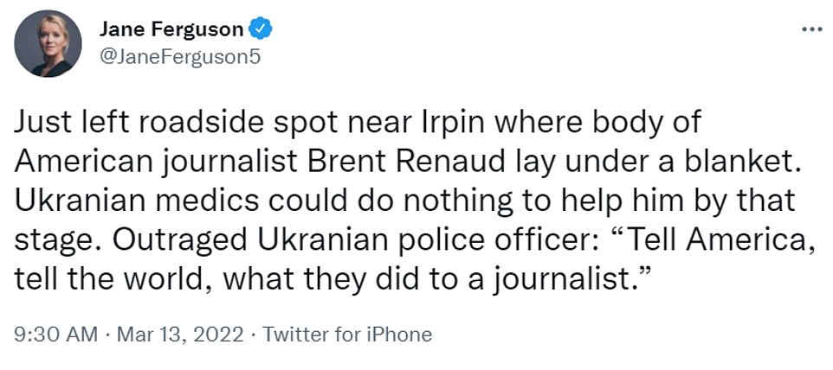Open the three-dot more options menu
This screenshot has width=833, height=370.
(811, 29)
